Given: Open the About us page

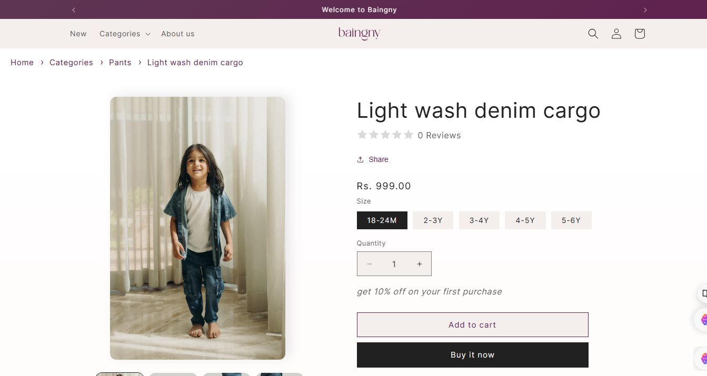Looking at the screenshot, I should (177, 34).
